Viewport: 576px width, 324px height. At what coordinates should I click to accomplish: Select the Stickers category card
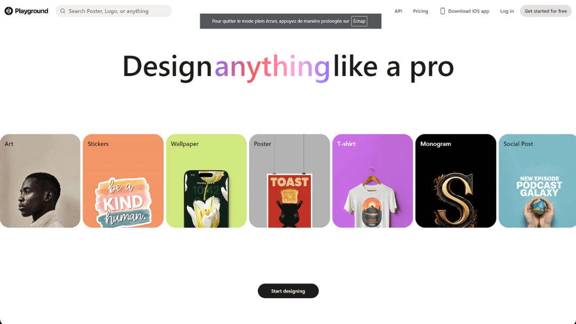123,181
